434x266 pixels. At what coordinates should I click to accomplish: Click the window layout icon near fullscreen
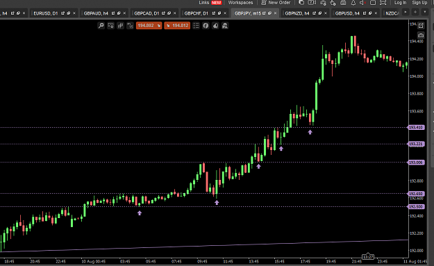tap(373, 3)
